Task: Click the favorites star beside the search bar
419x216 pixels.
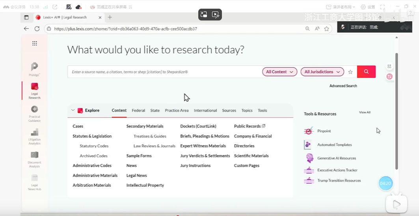Action: pyautogui.click(x=350, y=72)
